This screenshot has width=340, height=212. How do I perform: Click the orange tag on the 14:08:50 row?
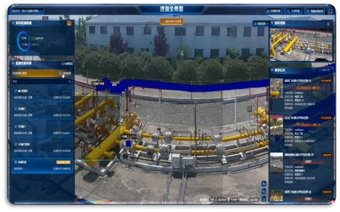pyautogui.click(x=63, y=162)
